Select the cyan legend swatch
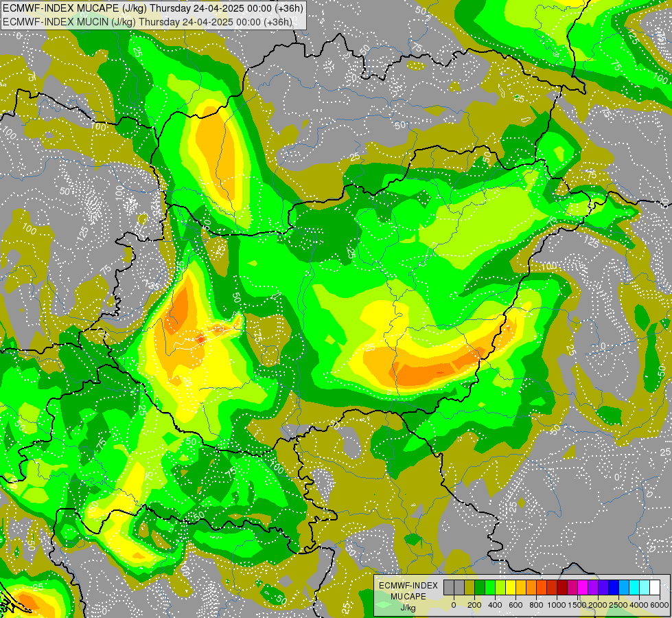The width and height of the screenshot is (672, 618). [x=634, y=588]
